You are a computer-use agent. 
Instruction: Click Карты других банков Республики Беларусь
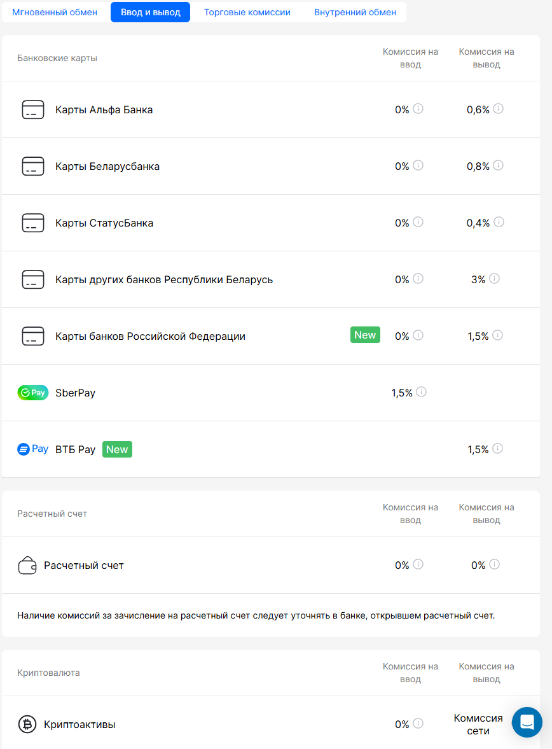164,280
